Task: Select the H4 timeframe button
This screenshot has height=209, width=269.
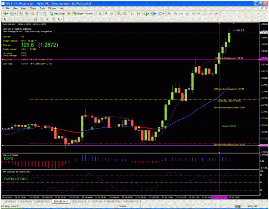Action: click(x=199, y=13)
